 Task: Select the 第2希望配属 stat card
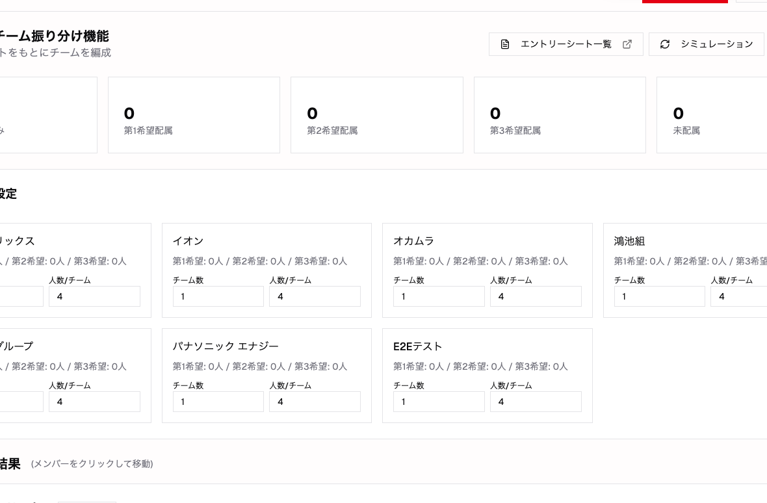pyautogui.click(x=376, y=115)
